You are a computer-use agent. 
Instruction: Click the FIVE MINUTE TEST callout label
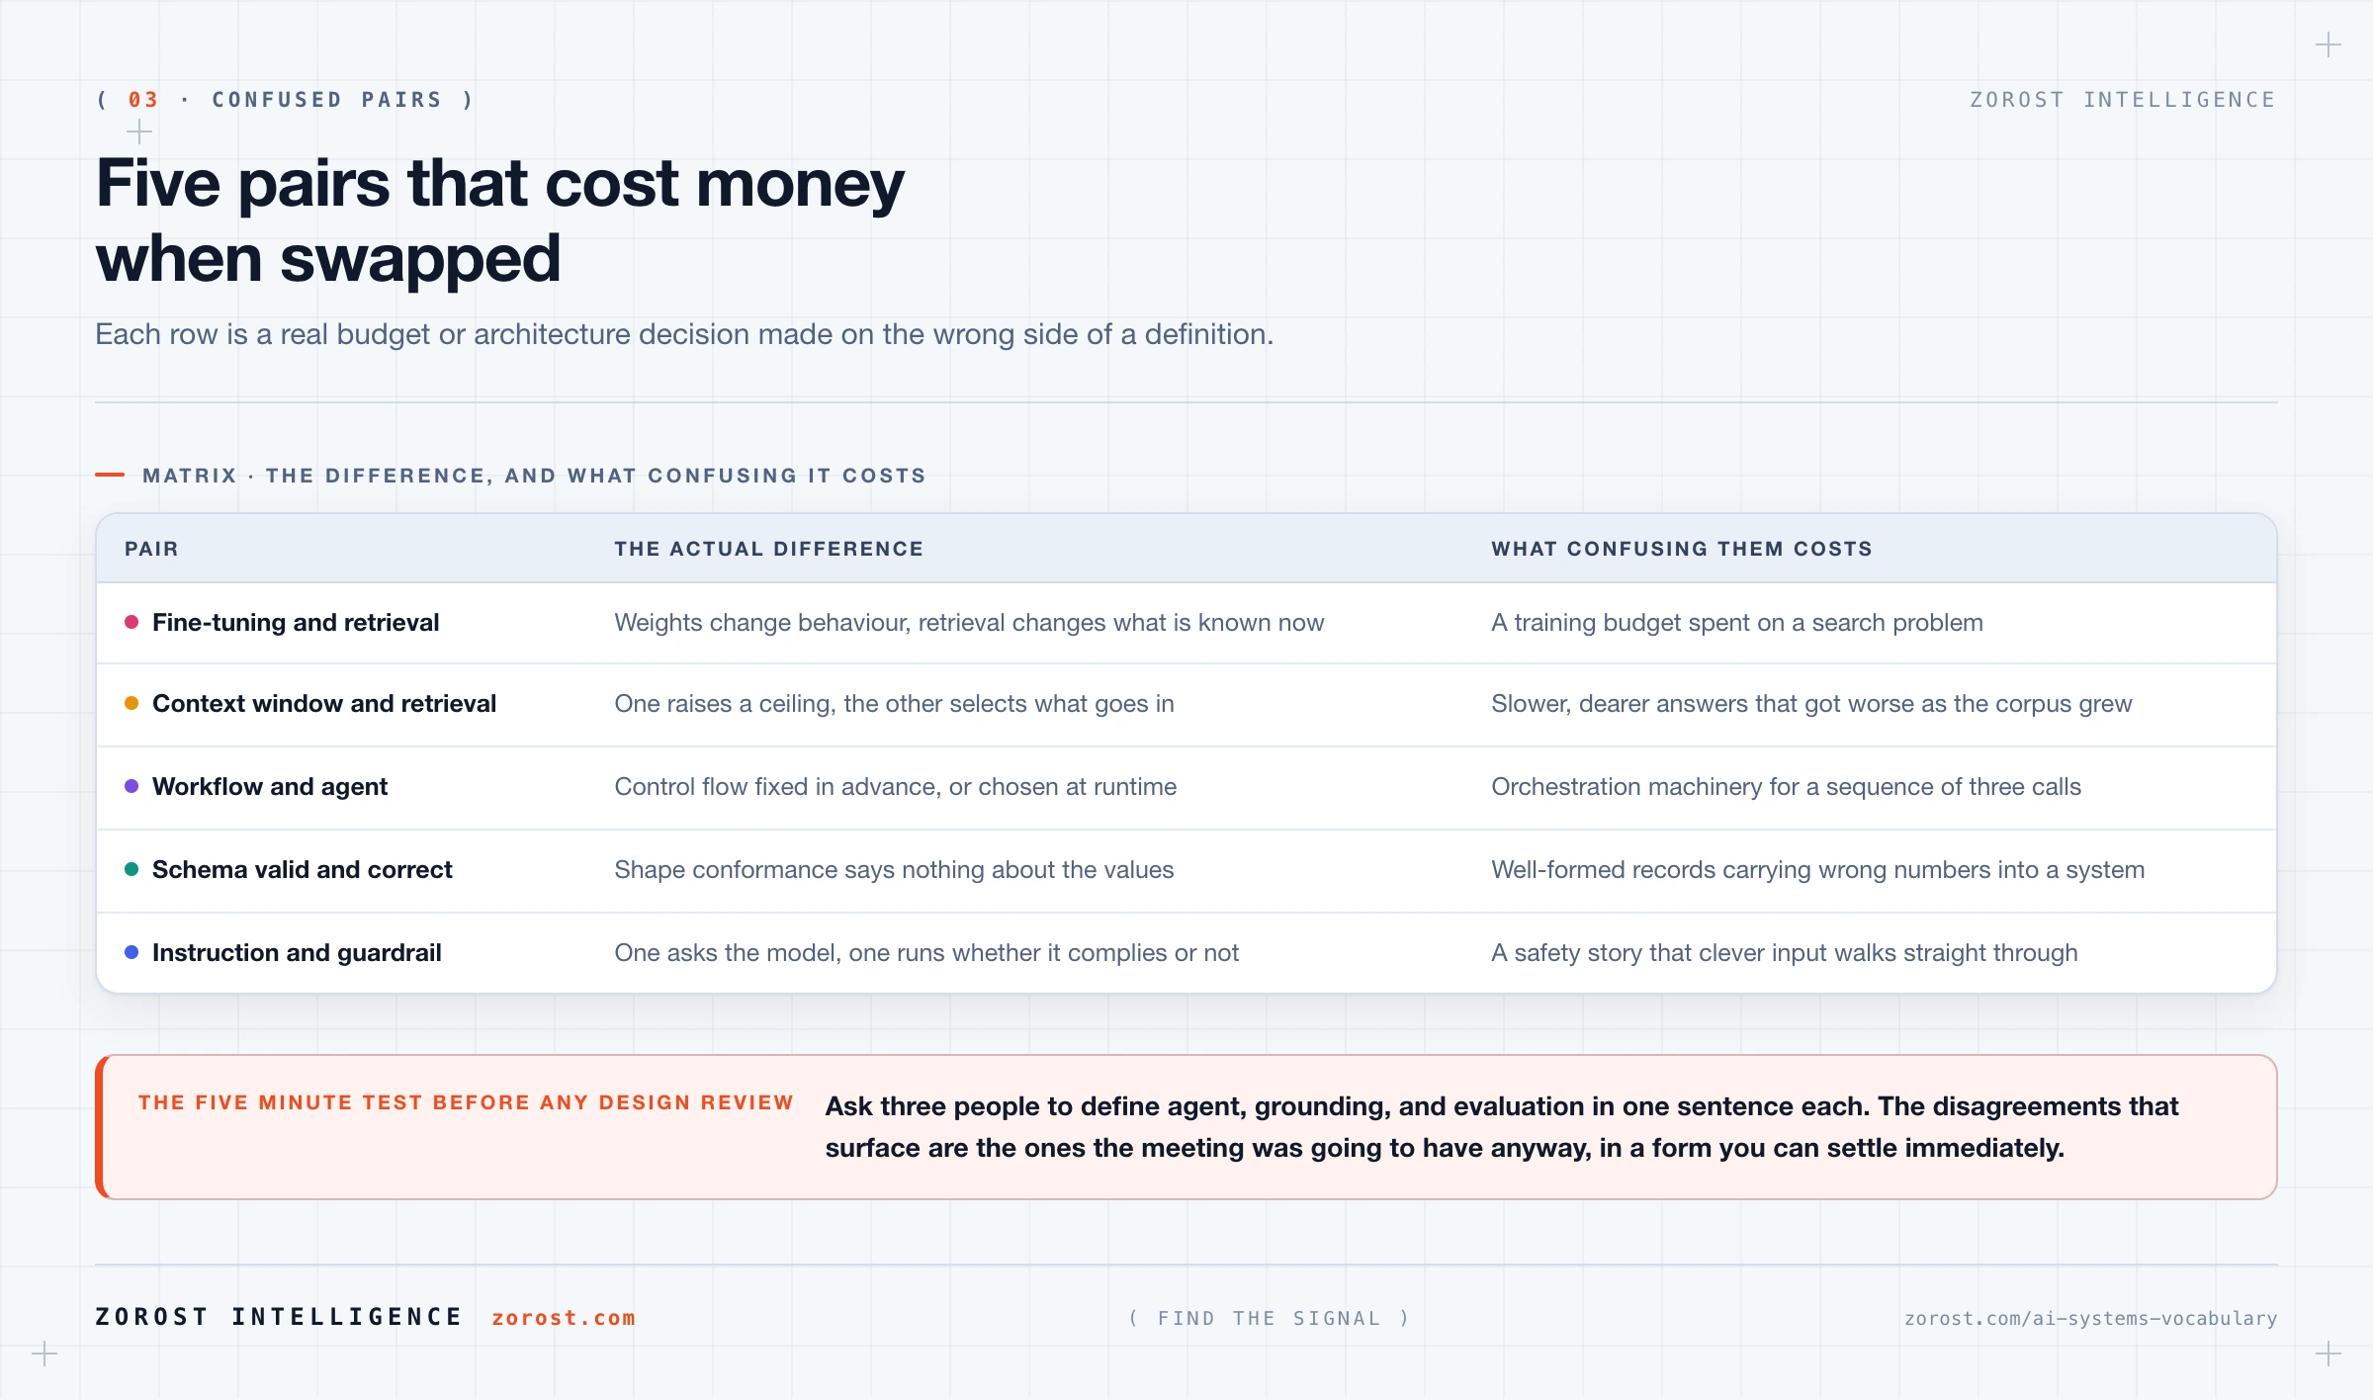pos(466,1102)
